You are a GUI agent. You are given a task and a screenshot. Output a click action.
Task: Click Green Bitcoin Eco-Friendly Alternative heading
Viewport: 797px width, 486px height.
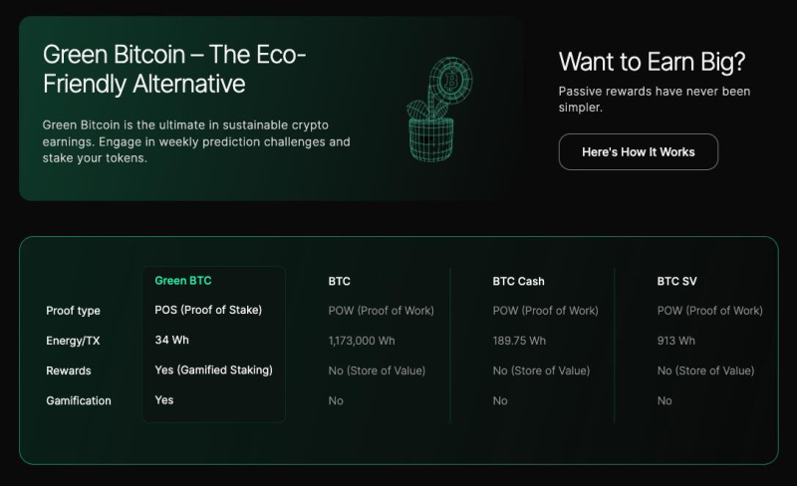tap(174, 69)
